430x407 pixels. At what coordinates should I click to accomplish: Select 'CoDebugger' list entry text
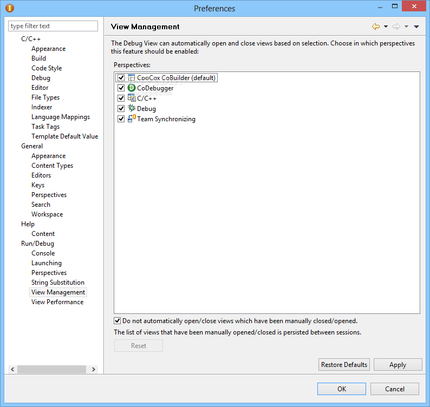(155, 88)
